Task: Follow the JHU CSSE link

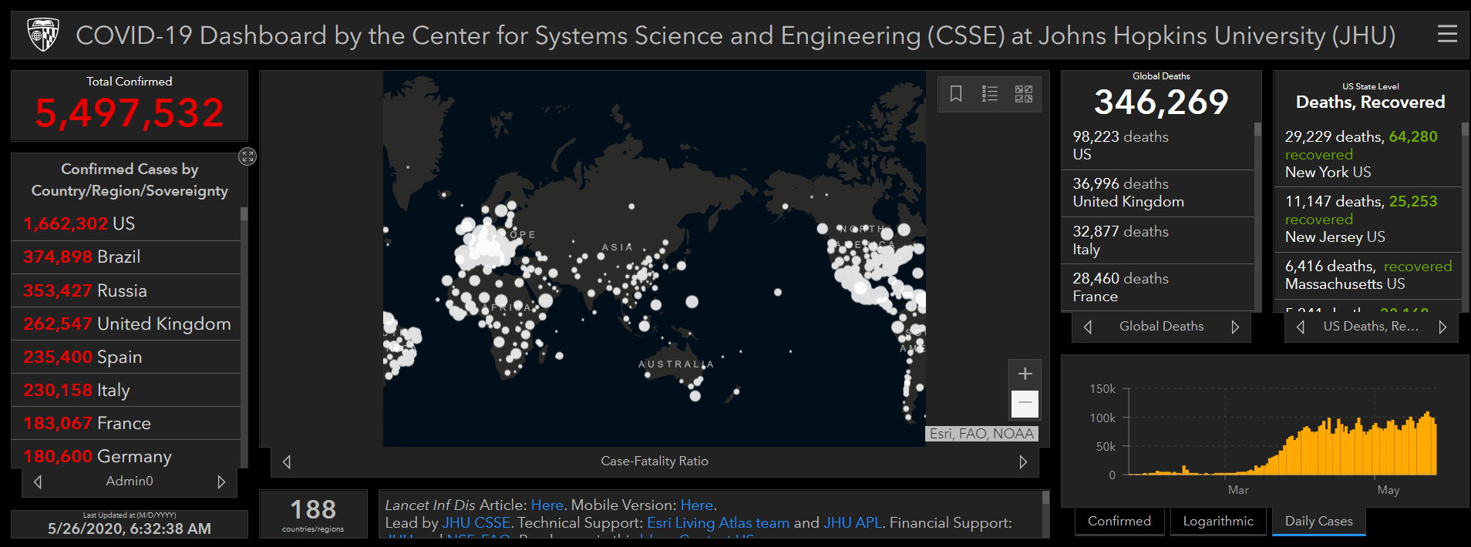Action: (x=476, y=522)
